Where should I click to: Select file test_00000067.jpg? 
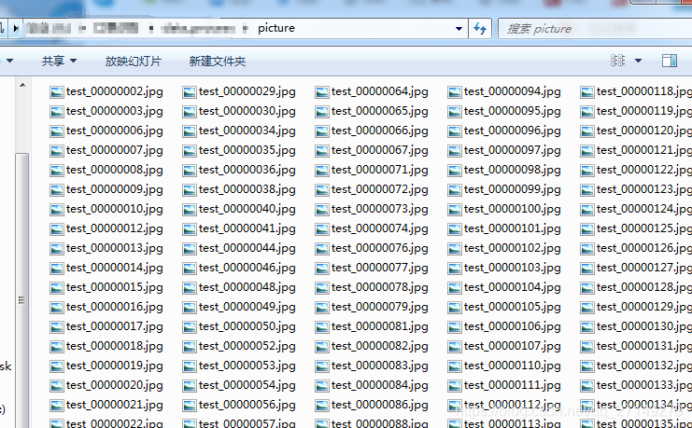[372, 150]
